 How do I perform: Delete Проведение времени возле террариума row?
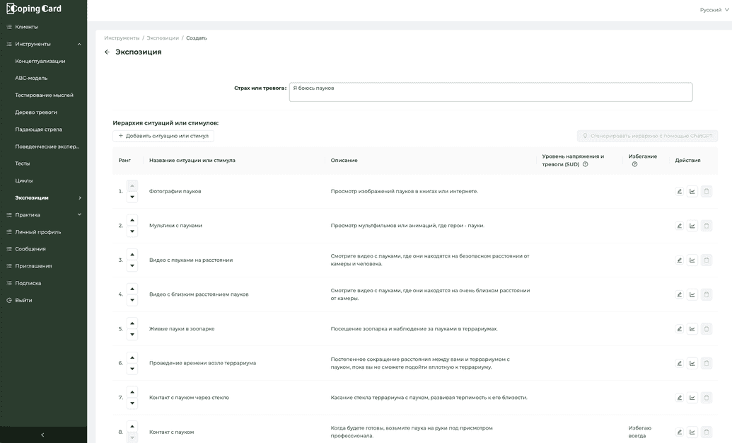(x=707, y=363)
